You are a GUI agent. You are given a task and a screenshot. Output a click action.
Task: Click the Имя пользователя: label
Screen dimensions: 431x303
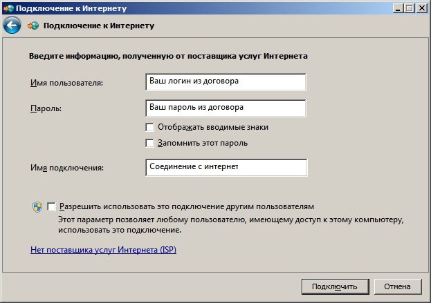pos(67,83)
